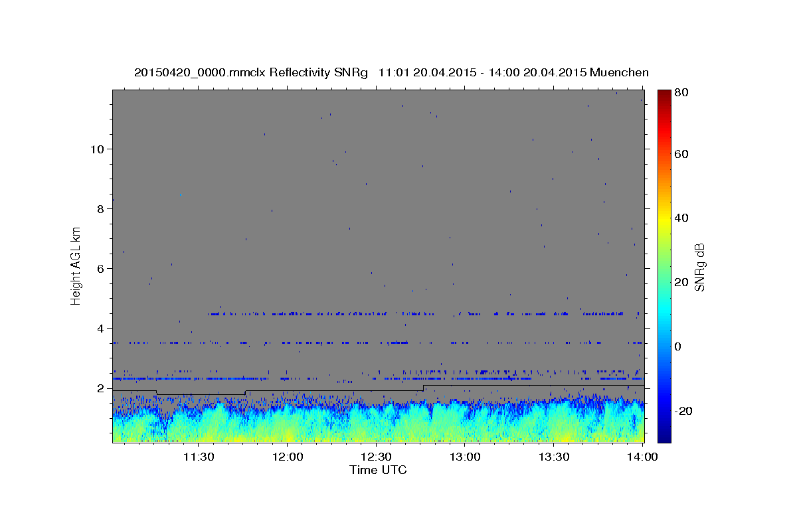Pick the dark blue bottom of the colorbar
The height and width of the screenshot is (531, 797).
point(664,437)
